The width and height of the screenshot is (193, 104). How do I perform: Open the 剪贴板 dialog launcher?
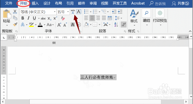(17, 31)
